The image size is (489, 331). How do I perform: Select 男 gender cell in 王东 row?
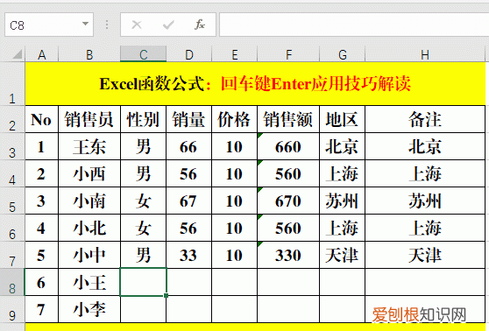143,146
